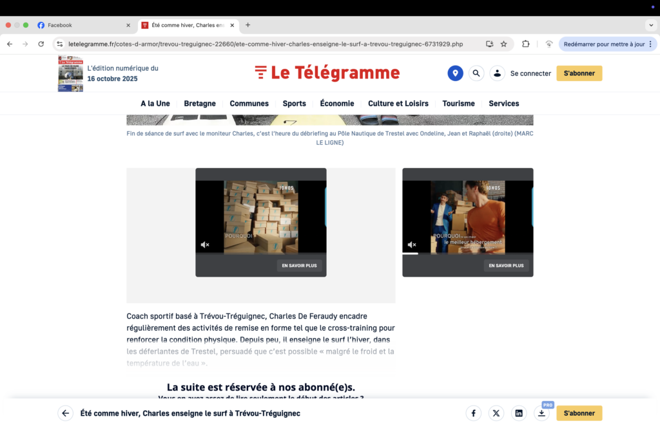Screen dimensions: 660x428
Task: Click the header S'abonner button
Action: [x=579, y=73]
